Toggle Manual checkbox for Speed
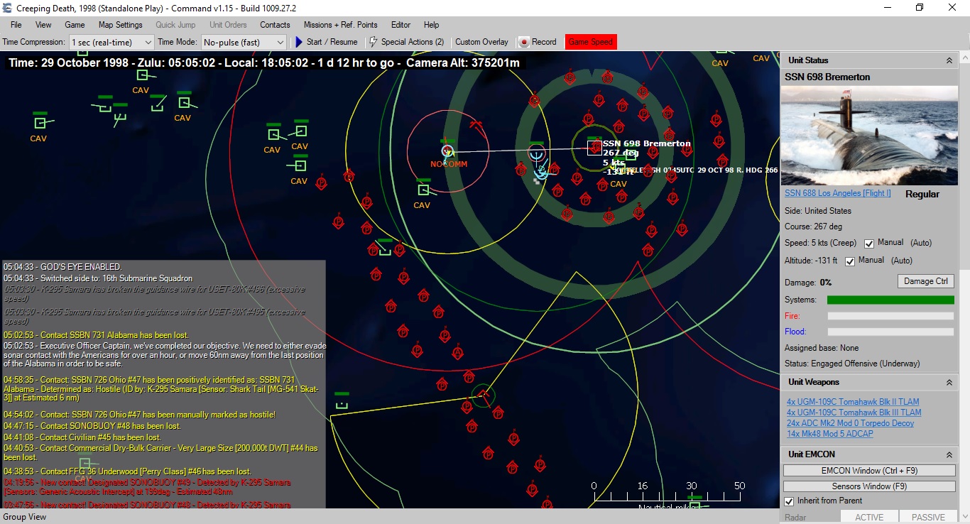Image resolution: width=970 pixels, height=524 pixels. click(869, 244)
